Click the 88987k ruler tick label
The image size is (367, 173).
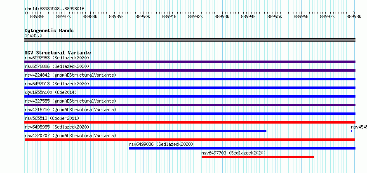point(64,16)
